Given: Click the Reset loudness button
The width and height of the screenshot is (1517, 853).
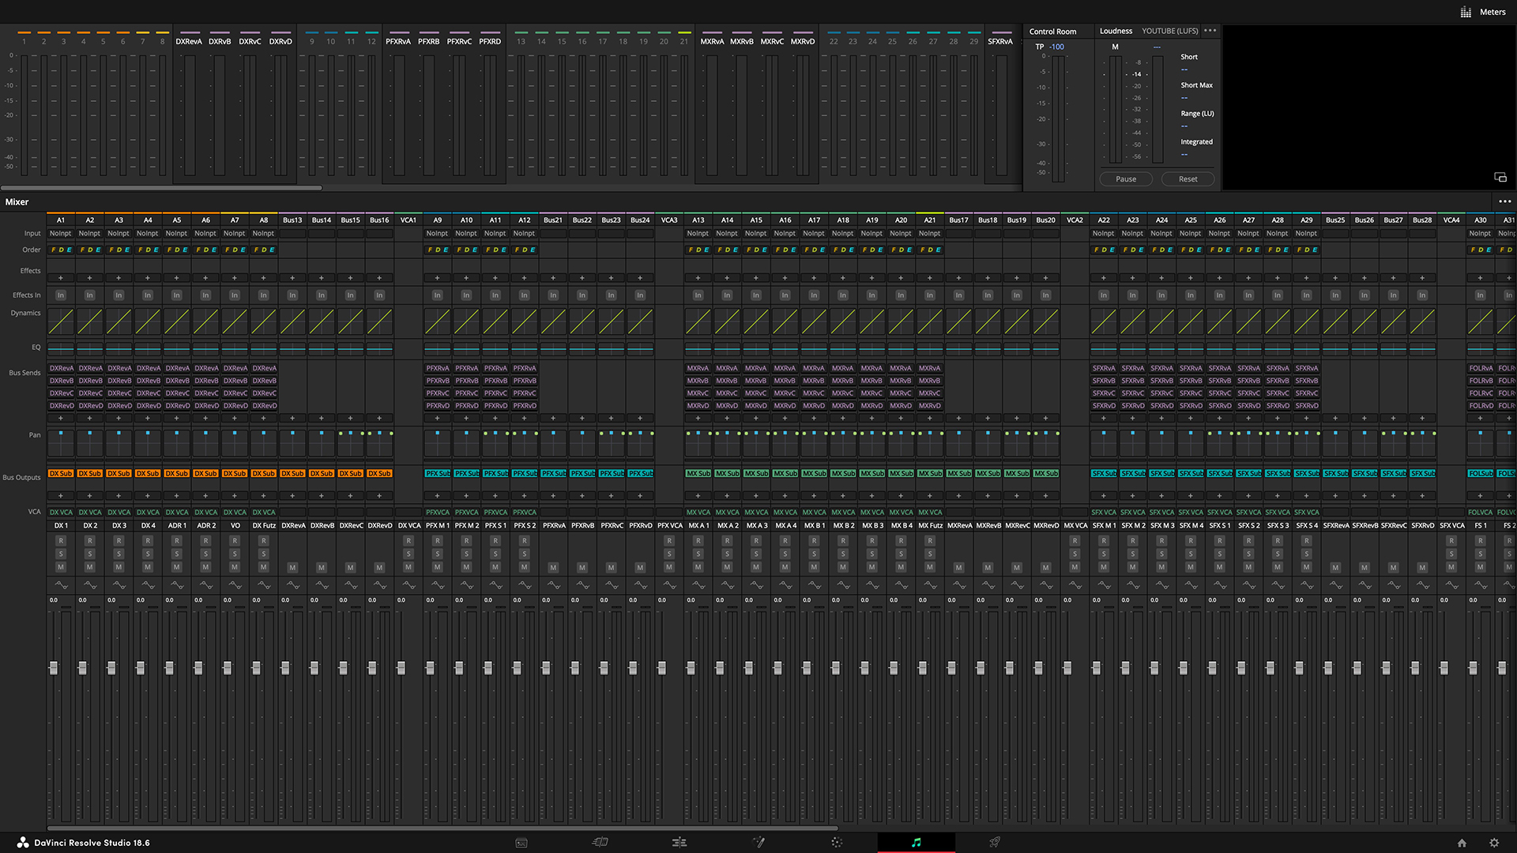Looking at the screenshot, I should click(1188, 179).
